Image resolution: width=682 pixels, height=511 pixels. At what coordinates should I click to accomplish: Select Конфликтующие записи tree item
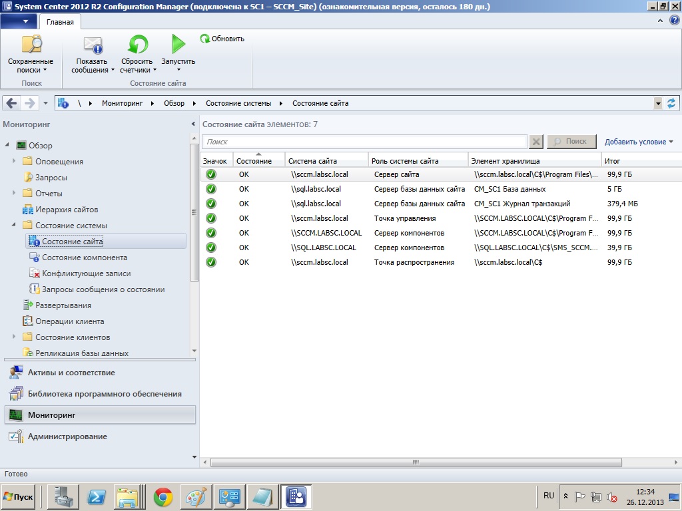(86, 273)
